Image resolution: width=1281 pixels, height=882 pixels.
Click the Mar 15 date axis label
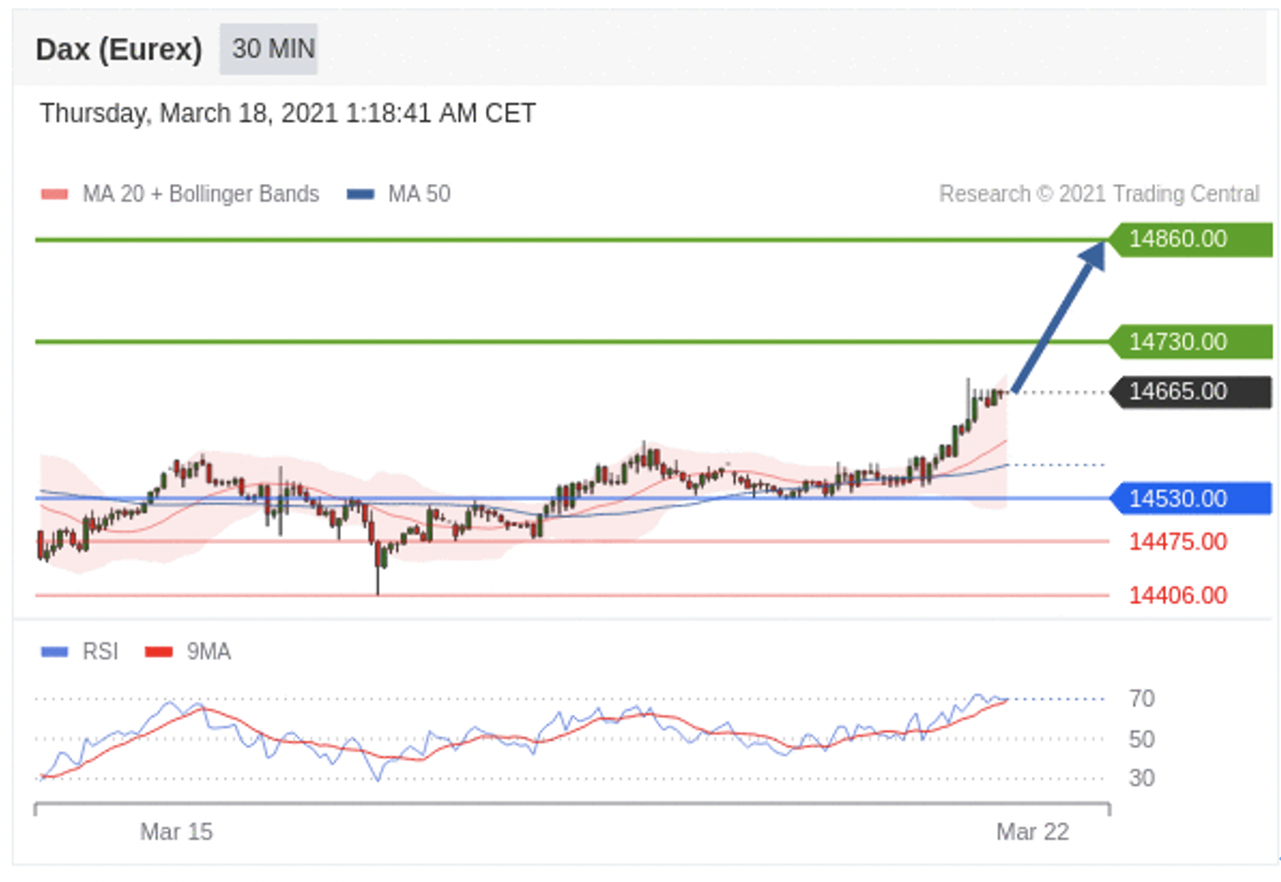[x=176, y=832]
